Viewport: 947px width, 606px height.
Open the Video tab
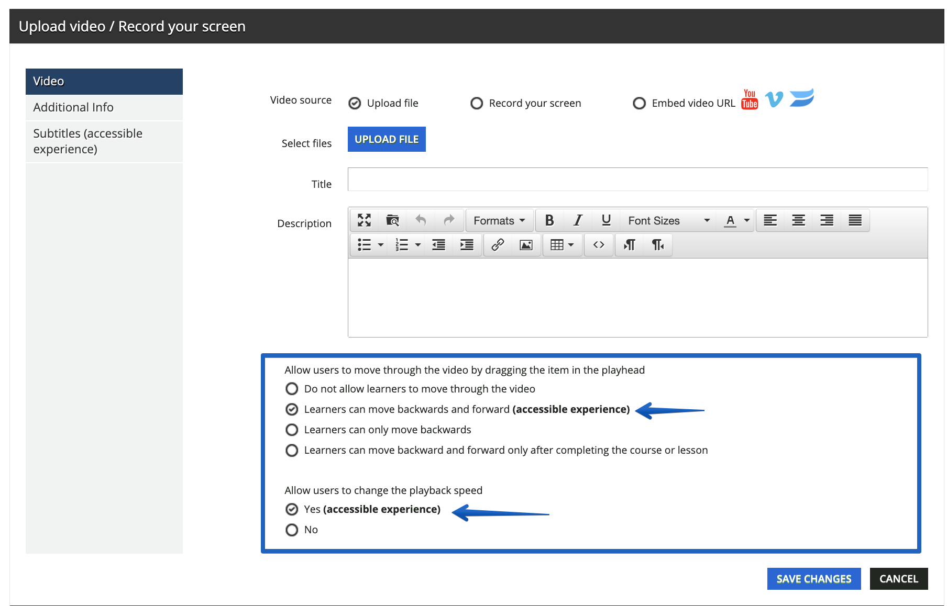(104, 81)
